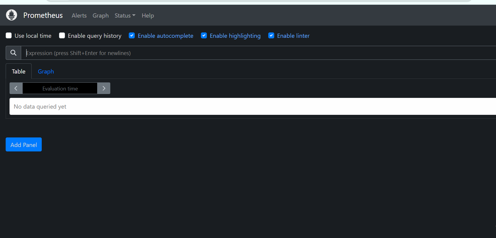The image size is (496, 238).
Task: Step evaluation time backward with left chevron
Action: point(16,88)
